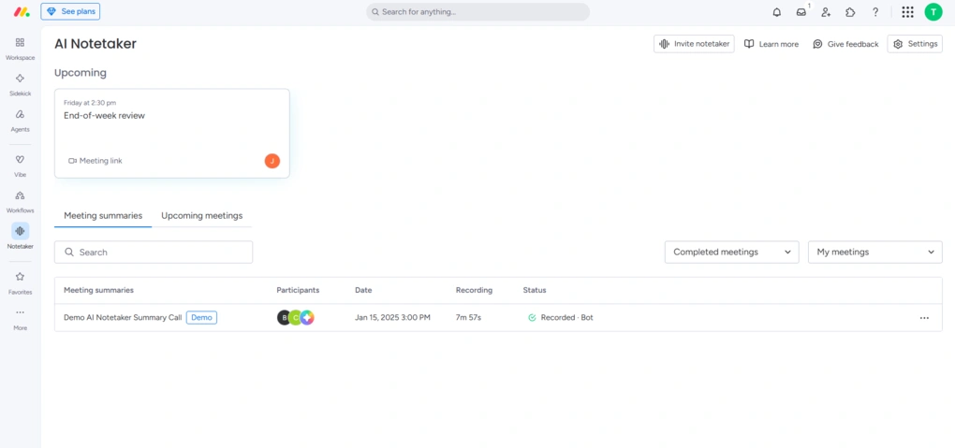Open Favorites star in sidebar
Viewport: 955px width, 448px height.
point(20,276)
